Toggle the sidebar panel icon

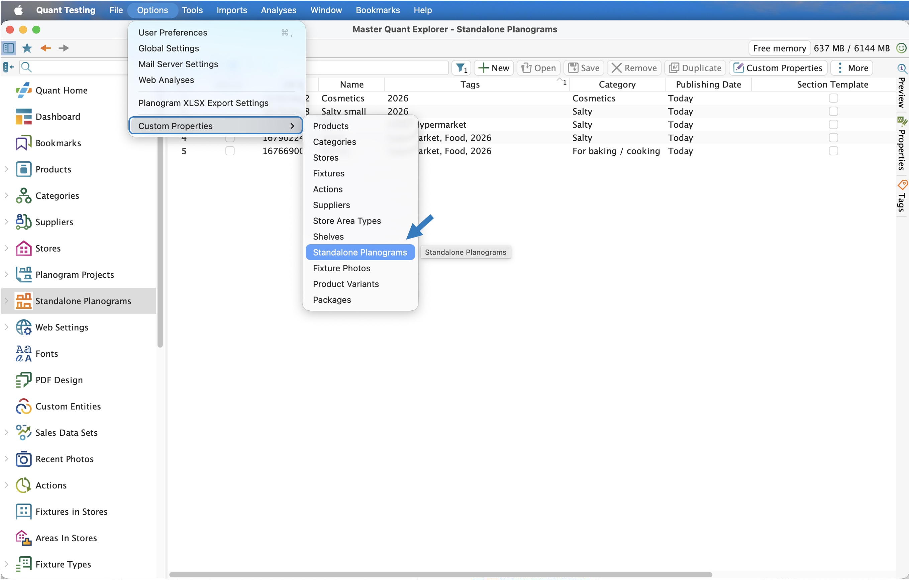tap(8, 48)
